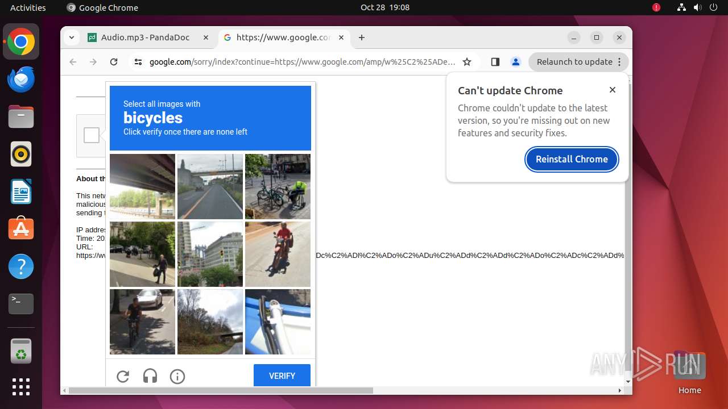The width and height of the screenshot is (728, 409).
Task: Select the cyclist riding past car tile
Action: pos(142,322)
